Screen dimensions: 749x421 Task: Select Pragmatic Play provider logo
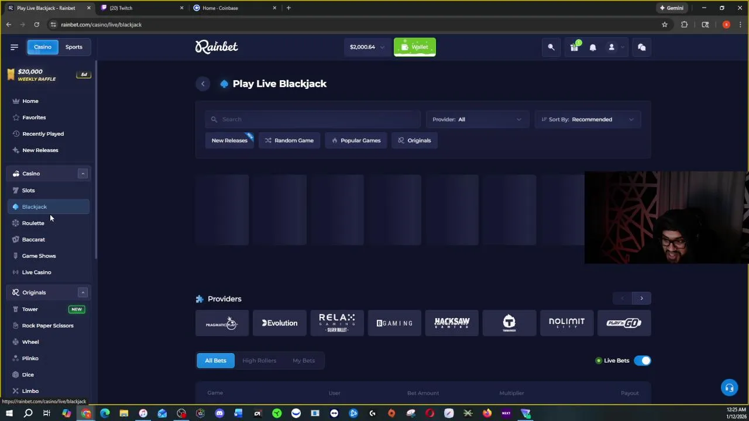pyautogui.click(x=222, y=323)
